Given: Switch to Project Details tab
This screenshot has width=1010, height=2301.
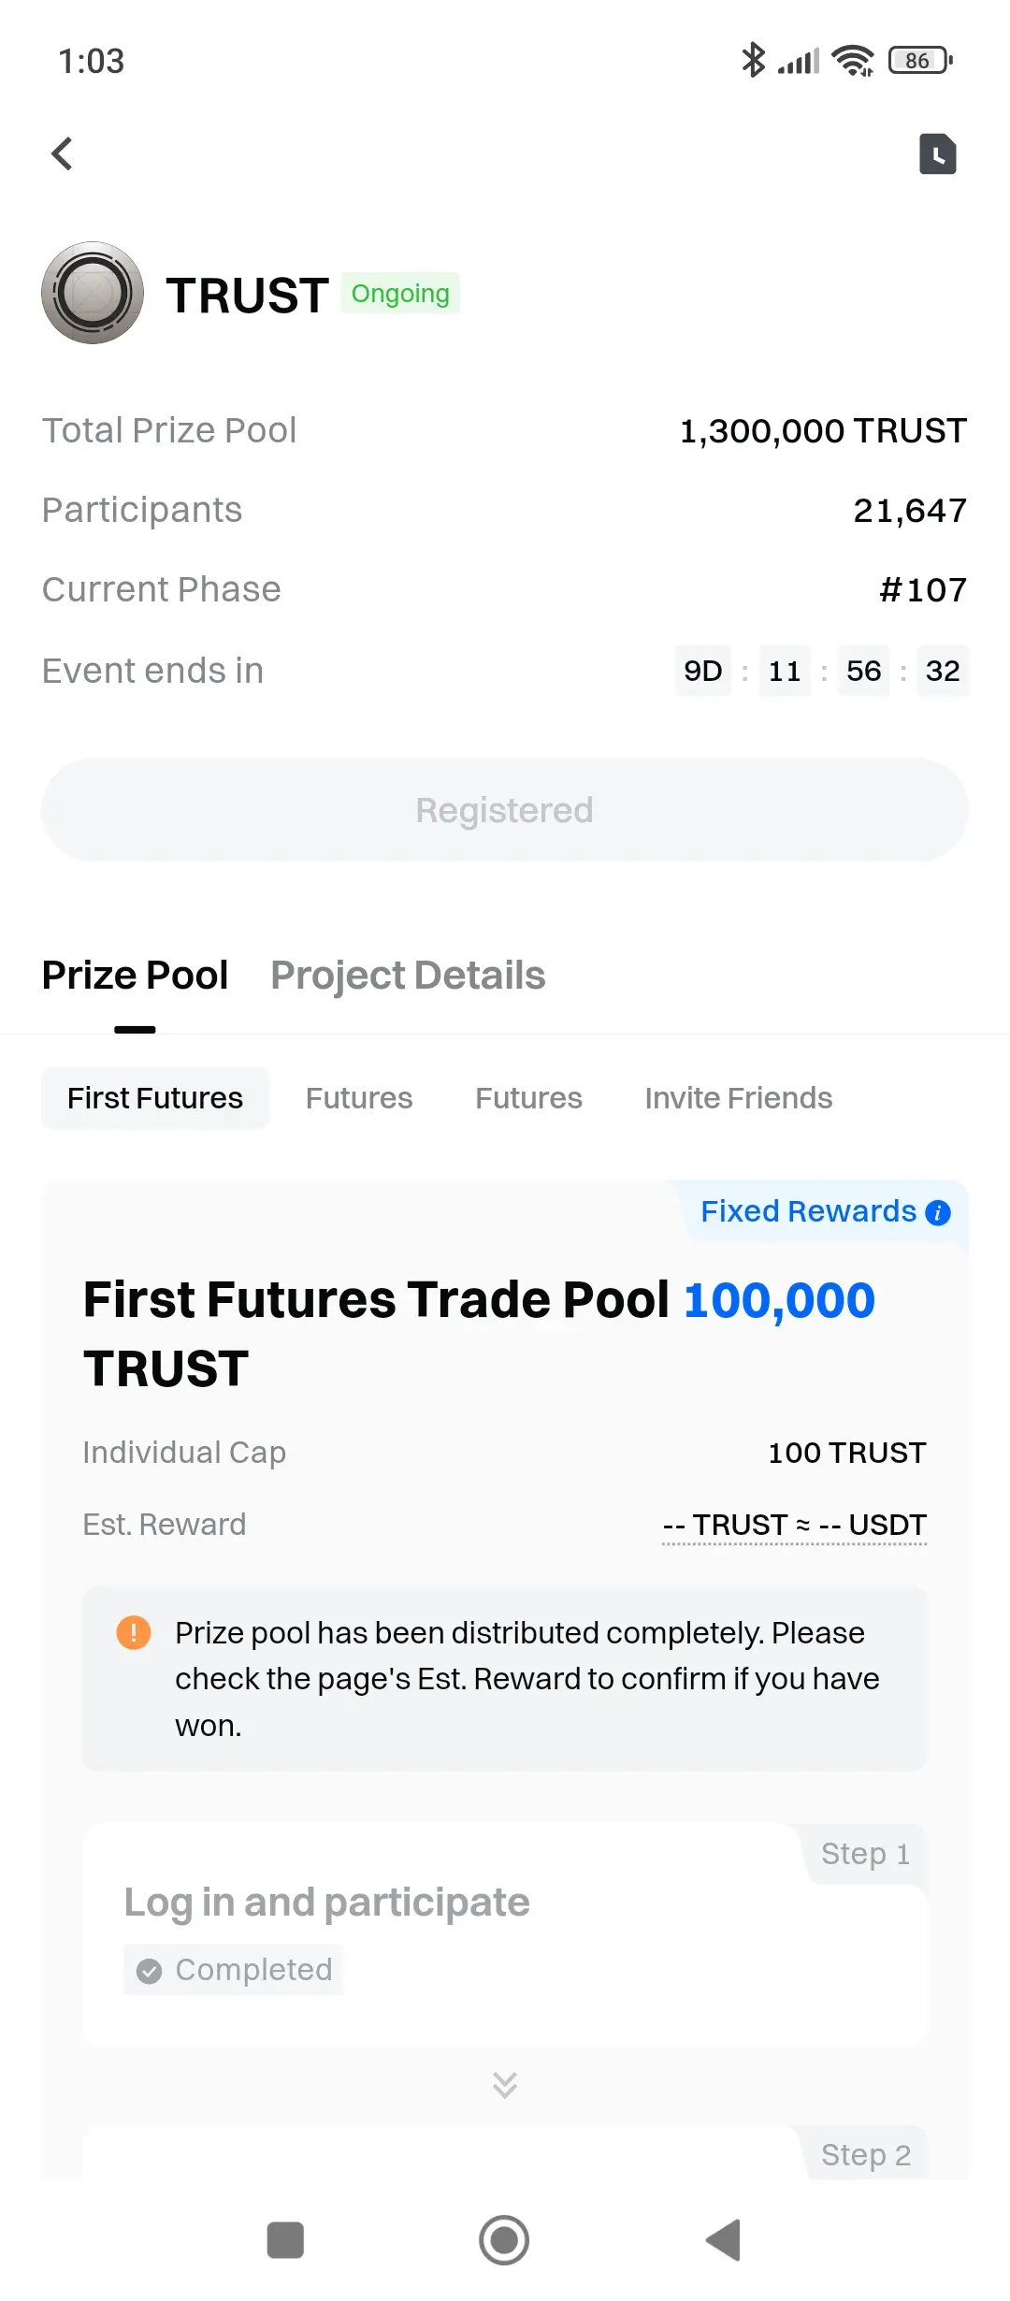Looking at the screenshot, I should point(408,976).
